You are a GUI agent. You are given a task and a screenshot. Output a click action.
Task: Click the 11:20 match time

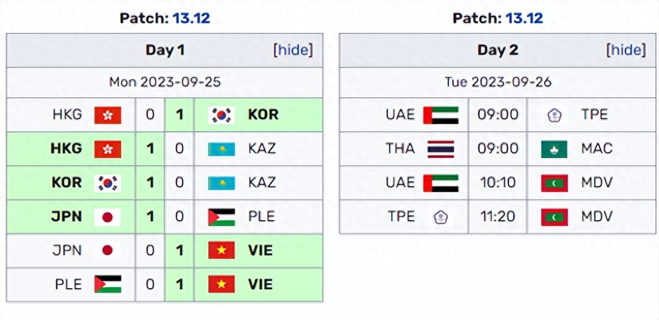click(x=497, y=217)
